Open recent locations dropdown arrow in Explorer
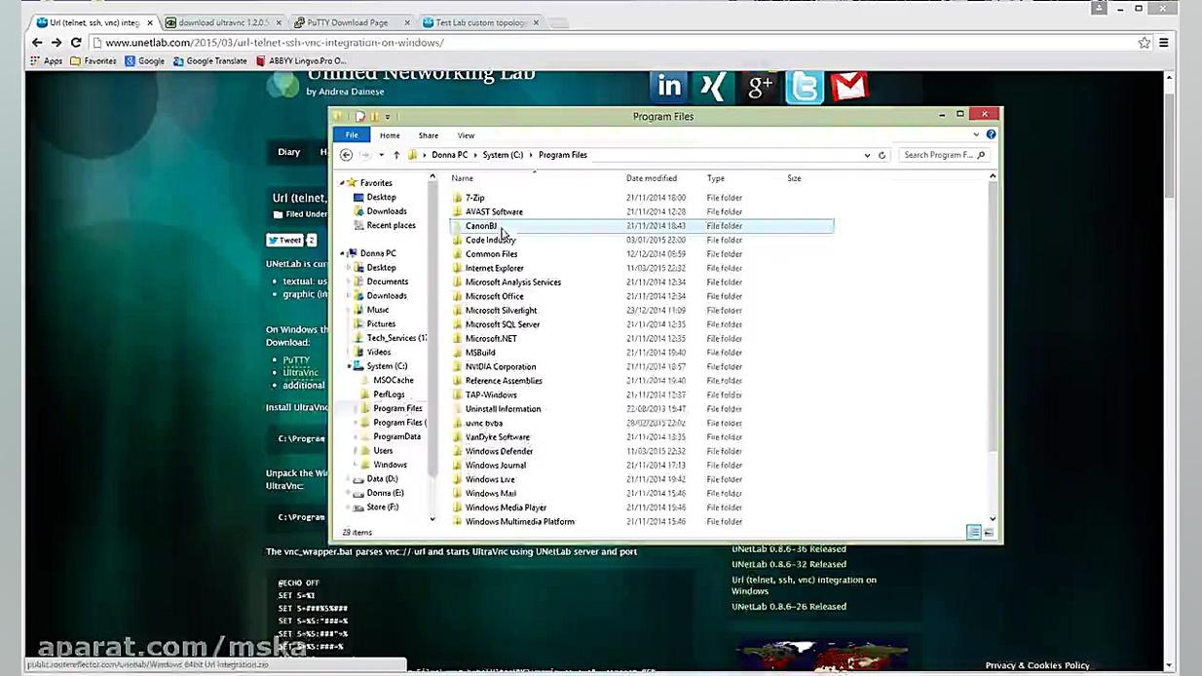 pyautogui.click(x=381, y=155)
